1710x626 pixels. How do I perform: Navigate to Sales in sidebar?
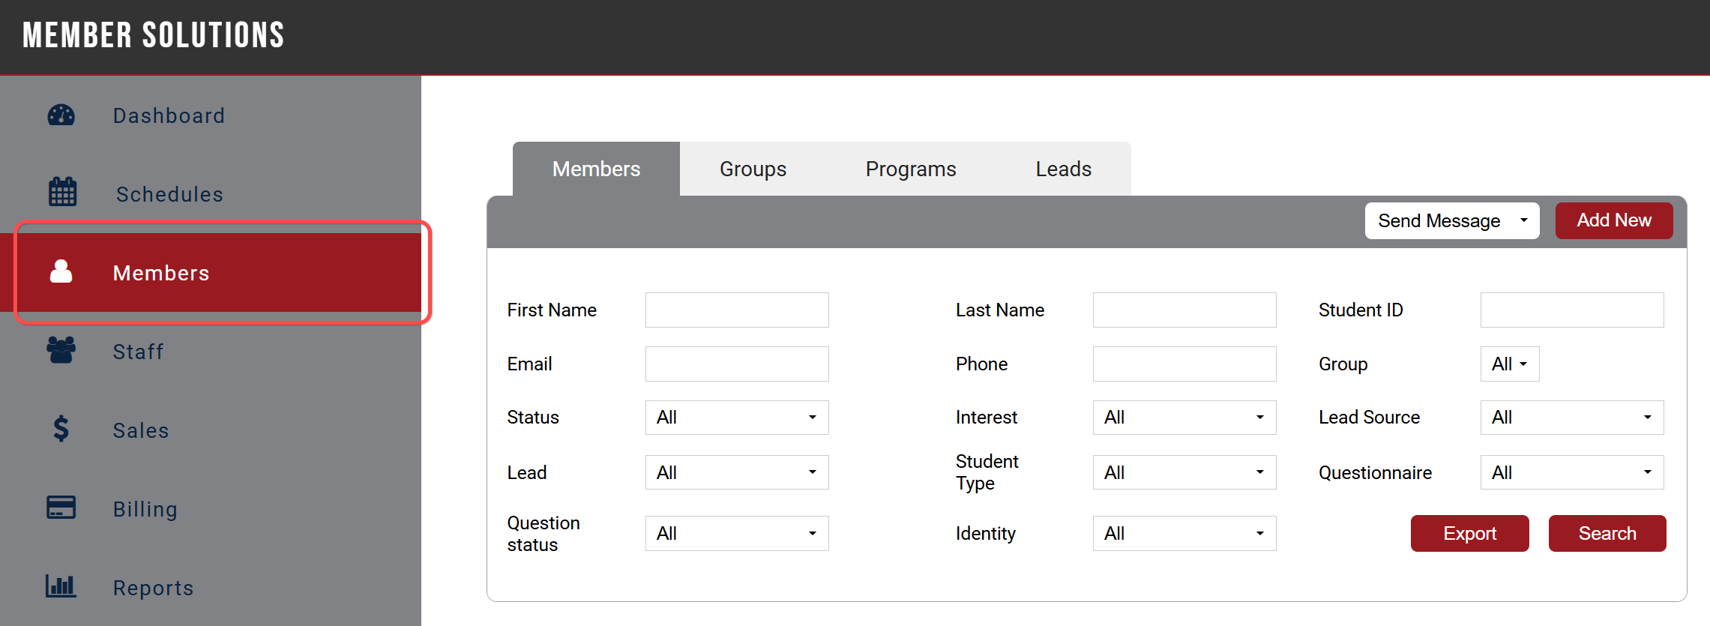click(211, 430)
